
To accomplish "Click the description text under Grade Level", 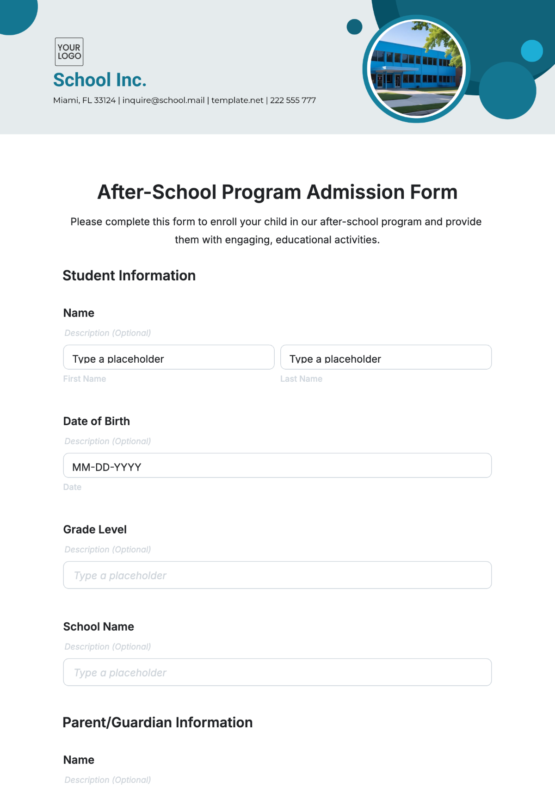I will coord(108,550).
